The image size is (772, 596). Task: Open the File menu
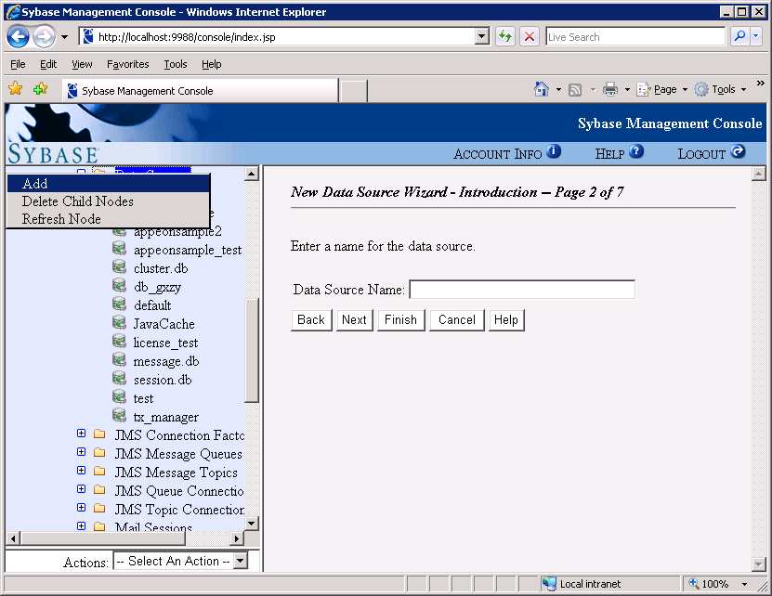18,64
